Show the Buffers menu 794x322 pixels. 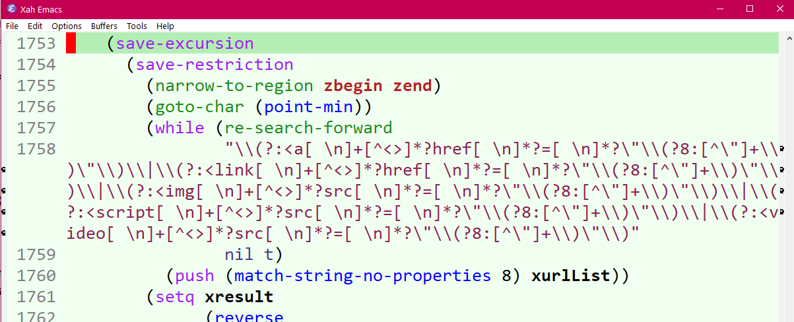point(104,26)
